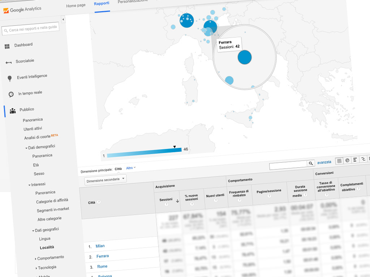Open Scorciatoie in sidebar
Viewport: 370px width, 277px height.
pyautogui.click(x=25, y=61)
